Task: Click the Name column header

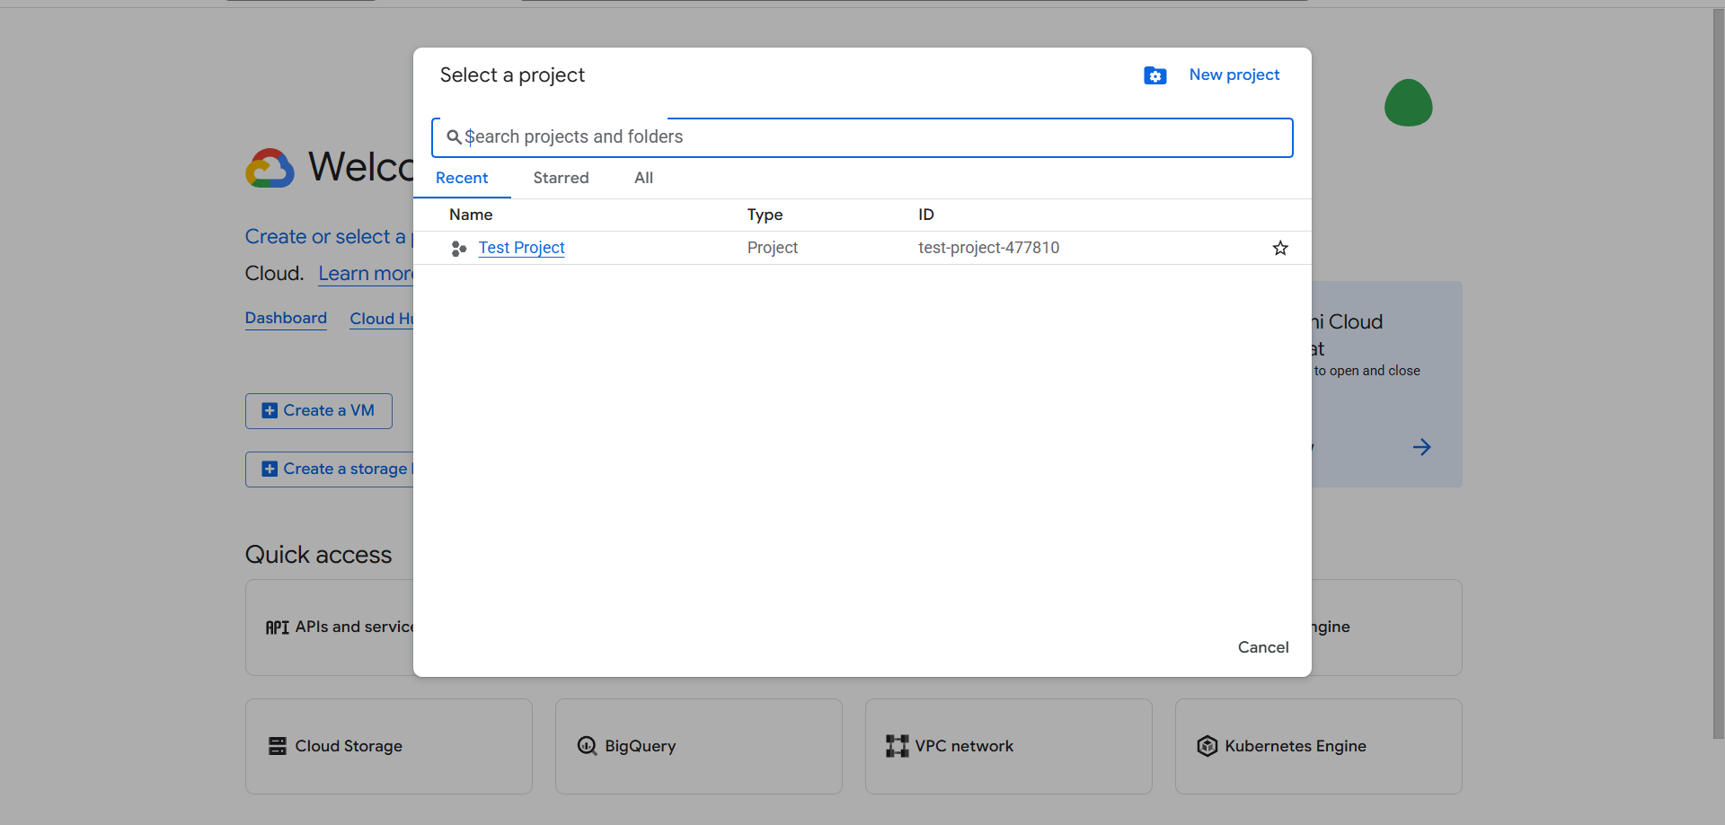Action: tap(471, 215)
